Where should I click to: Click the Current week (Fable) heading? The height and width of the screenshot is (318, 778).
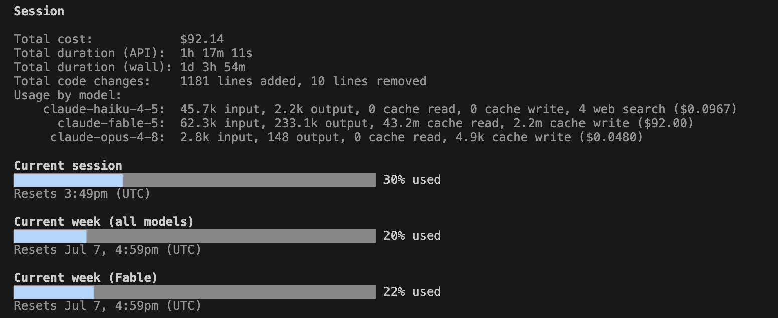click(86, 278)
